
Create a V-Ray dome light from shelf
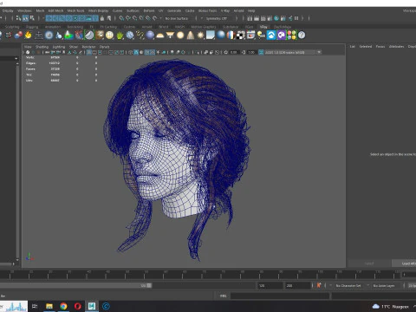[x=160, y=36]
